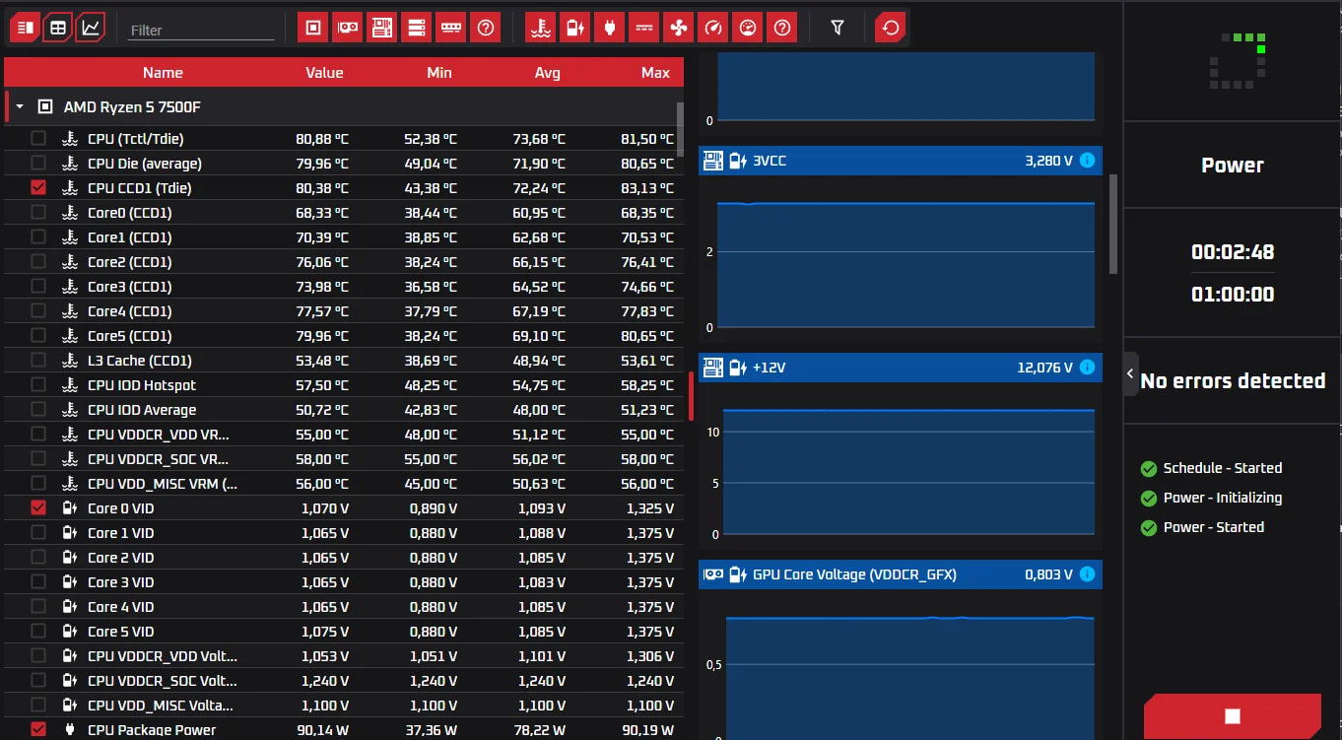
Task: Click the 12,076 V value on +12V graph
Action: (x=1045, y=368)
